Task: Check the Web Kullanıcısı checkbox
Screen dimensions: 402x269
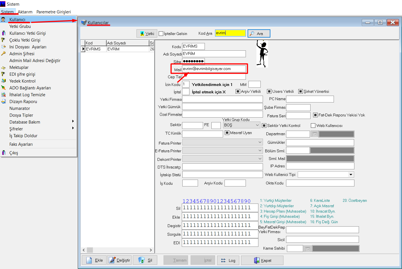Action: [313, 126]
